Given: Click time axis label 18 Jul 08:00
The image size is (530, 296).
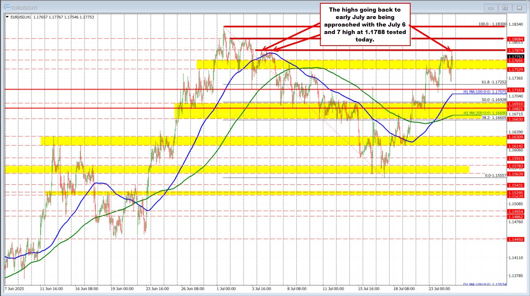Looking at the screenshot, I should (x=404, y=288).
